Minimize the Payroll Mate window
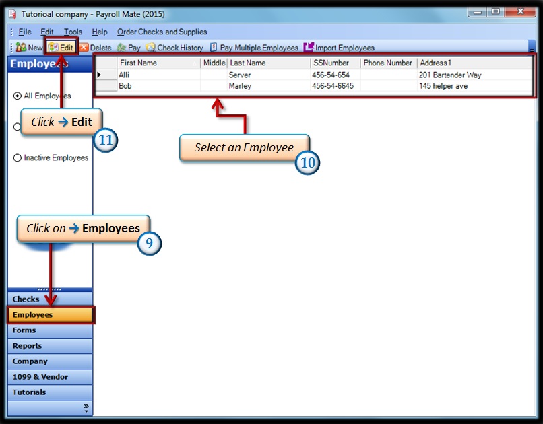This screenshot has height=424, width=543. click(478, 11)
